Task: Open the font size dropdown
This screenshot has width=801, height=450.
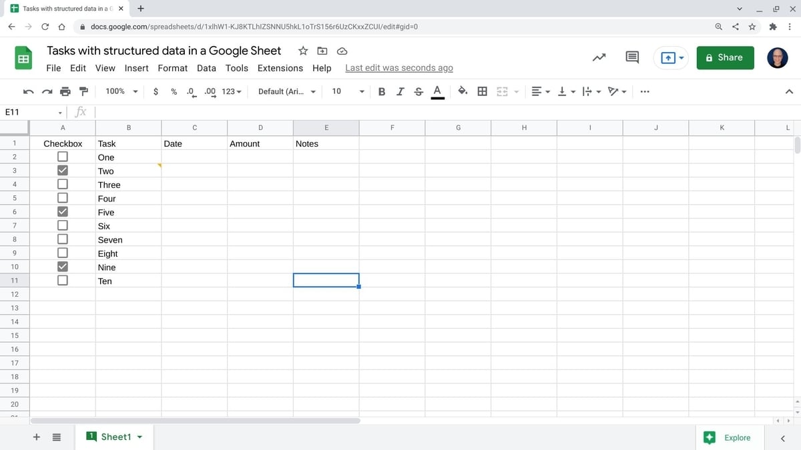Action: coord(360,91)
